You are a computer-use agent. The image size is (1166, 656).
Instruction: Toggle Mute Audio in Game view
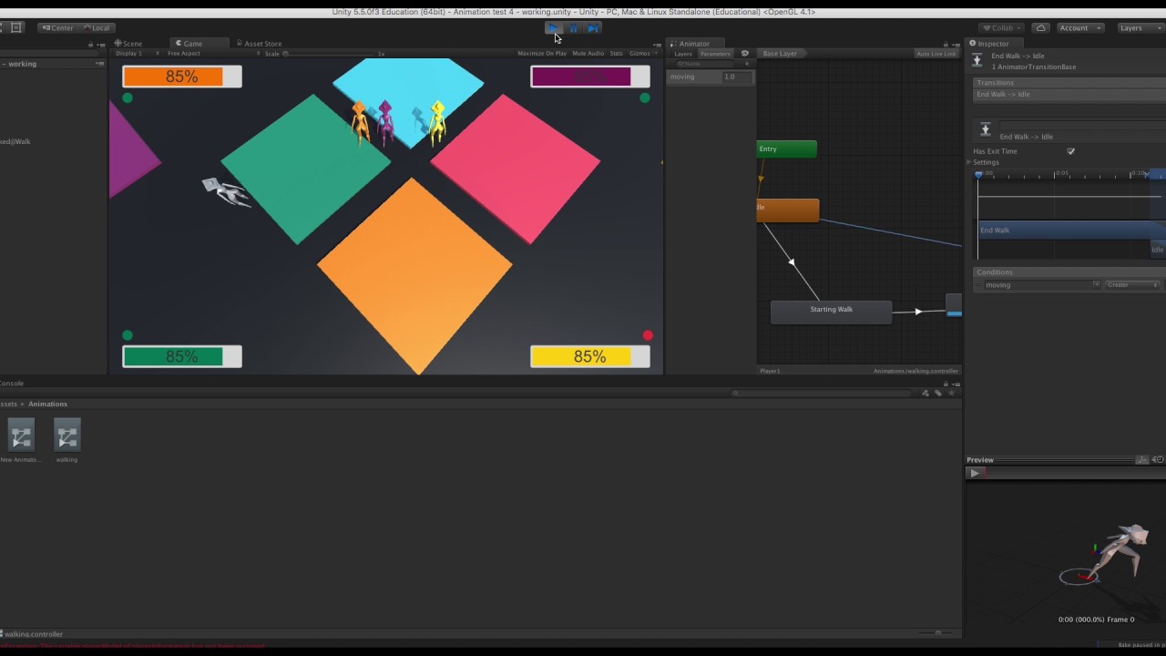588,54
